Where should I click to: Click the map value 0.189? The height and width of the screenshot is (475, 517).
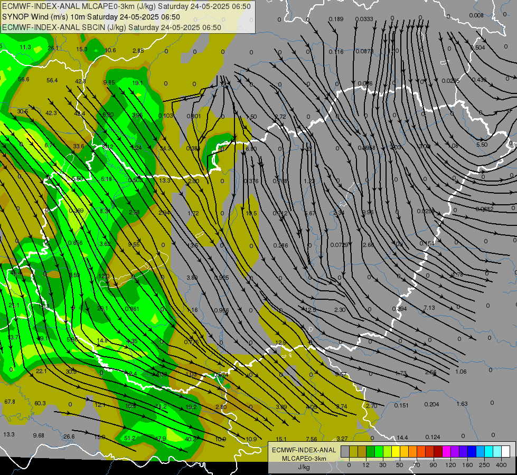click(x=336, y=19)
